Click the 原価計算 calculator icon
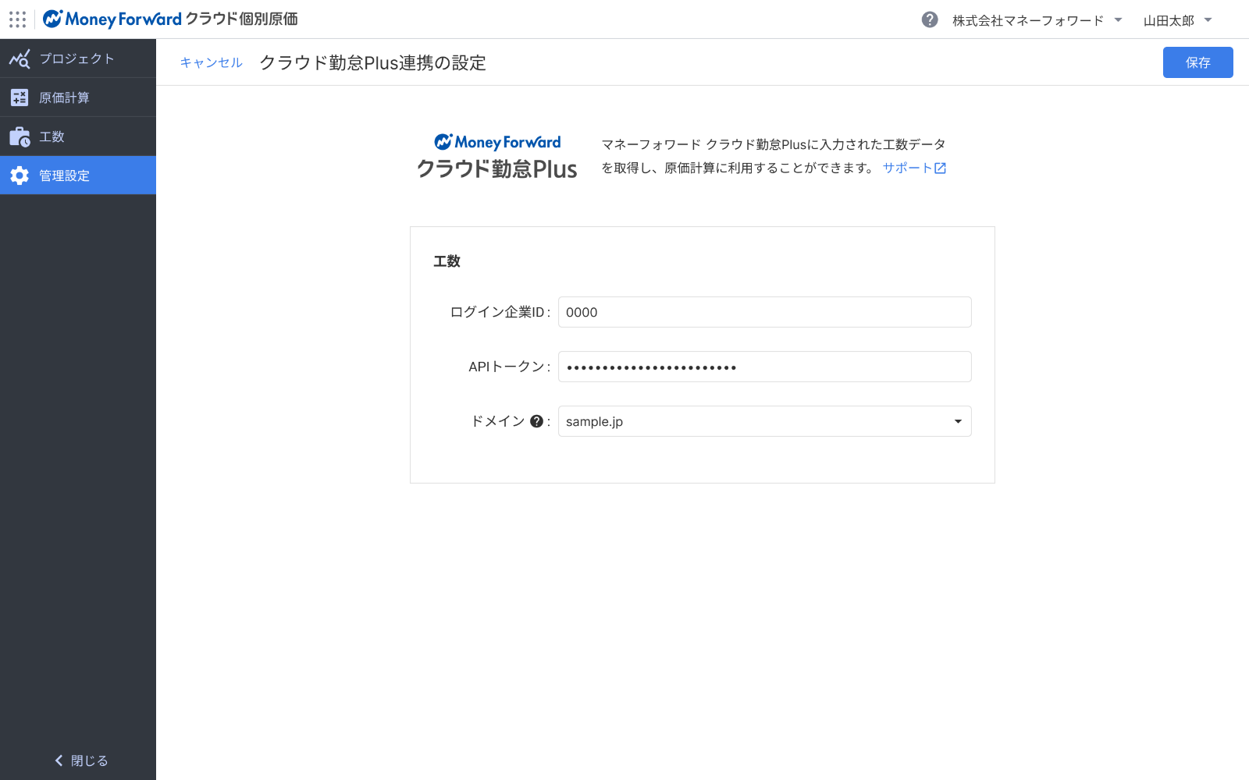Screen dimensions: 1249x780 click(20, 97)
